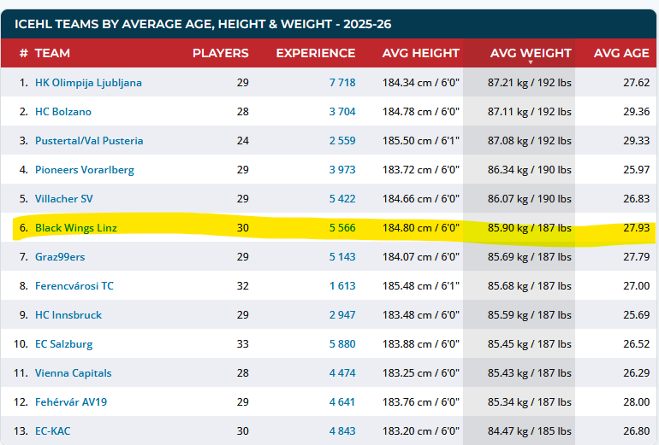Image resolution: width=659 pixels, height=445 pixels.
Task: Sort table by AVG AGE column
Action: point(621,53)
